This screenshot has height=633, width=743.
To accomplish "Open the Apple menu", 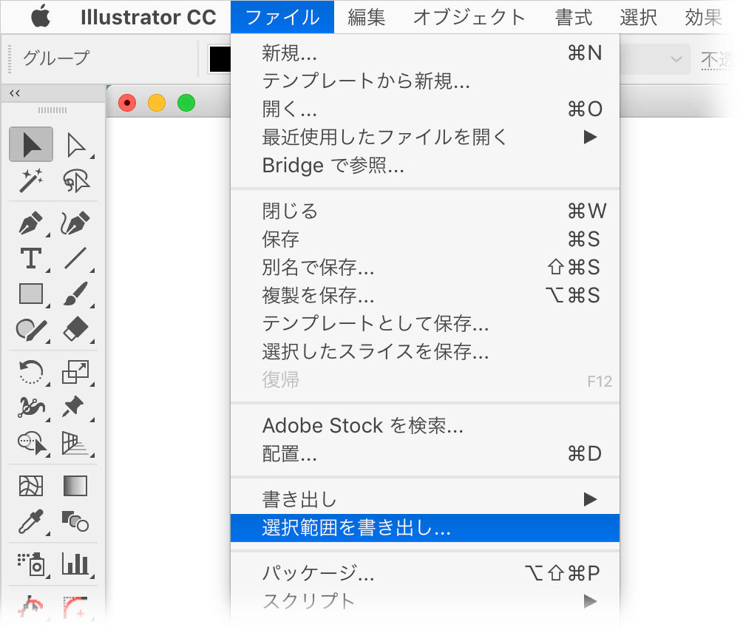I will [x=41, y=16].
